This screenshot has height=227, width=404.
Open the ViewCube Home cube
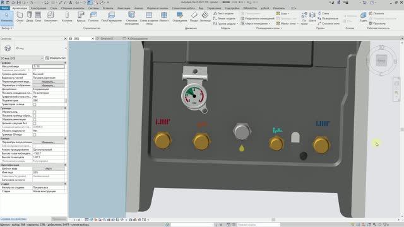pos(381,61)
